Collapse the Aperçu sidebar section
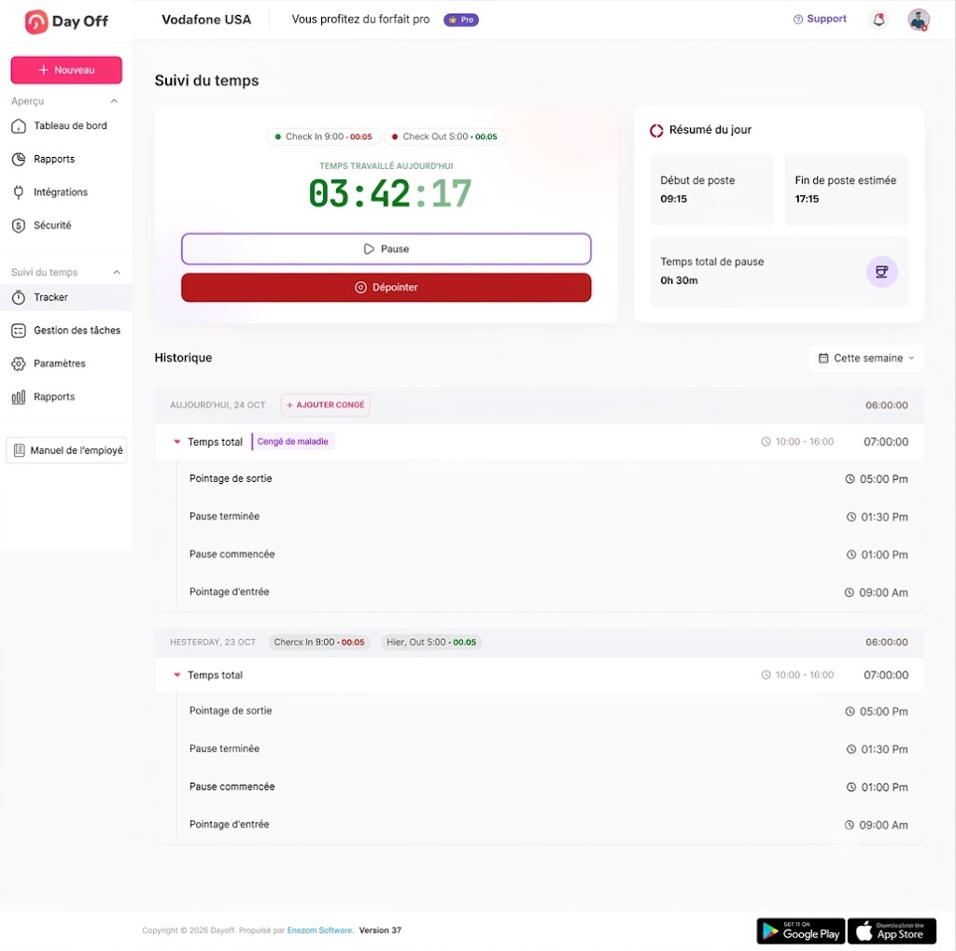This screenshot has height=951, width=956. 114,101
